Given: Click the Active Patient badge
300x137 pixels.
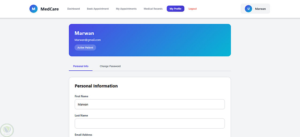Looking at the screenshot, I should tap(85, 47).
